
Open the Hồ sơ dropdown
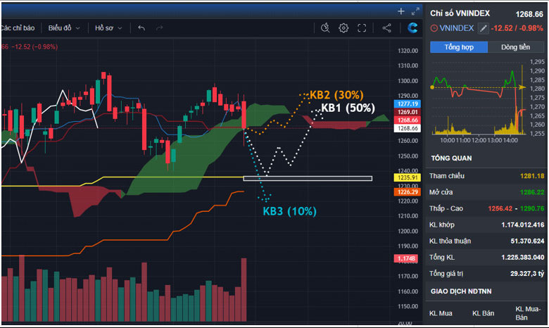(108, 28)
